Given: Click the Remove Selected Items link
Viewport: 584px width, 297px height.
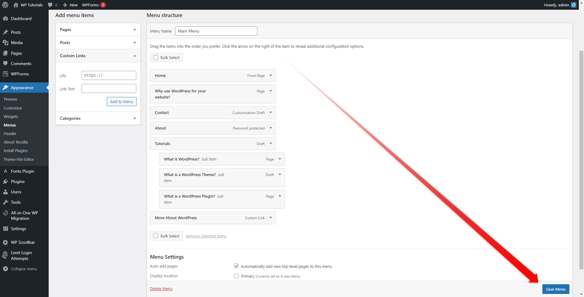Looking at the screenshot, I should (x=206, y=236).
